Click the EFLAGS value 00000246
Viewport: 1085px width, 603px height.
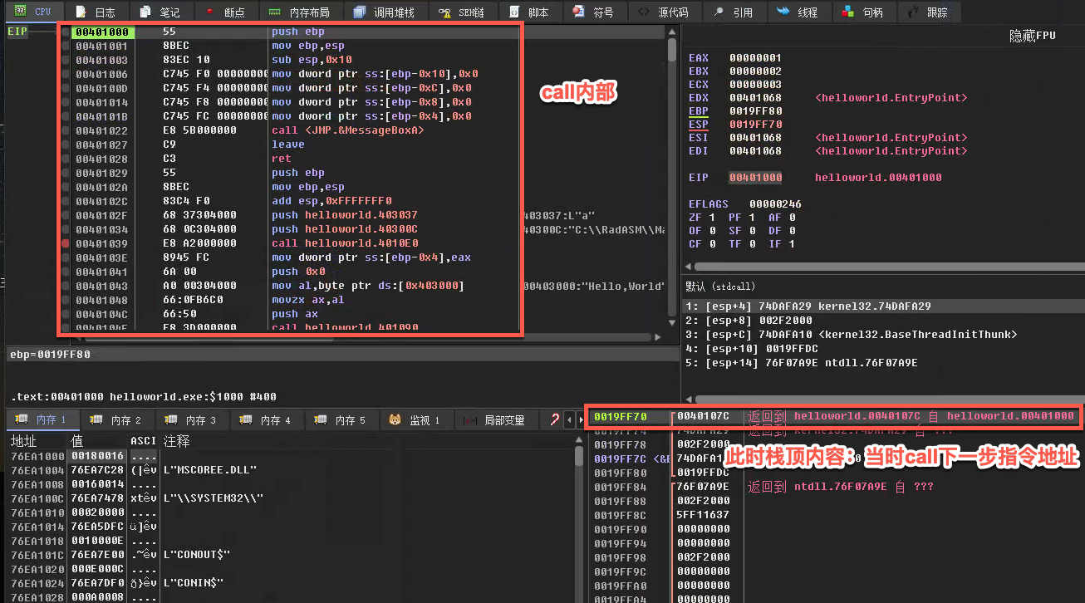point(776,204)
